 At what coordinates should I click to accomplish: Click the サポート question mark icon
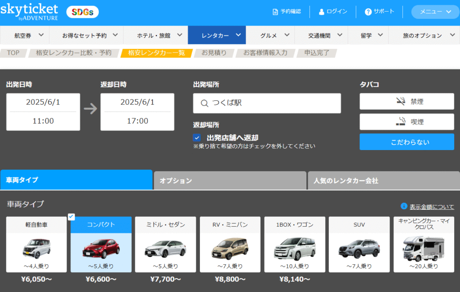pos(368,12)
